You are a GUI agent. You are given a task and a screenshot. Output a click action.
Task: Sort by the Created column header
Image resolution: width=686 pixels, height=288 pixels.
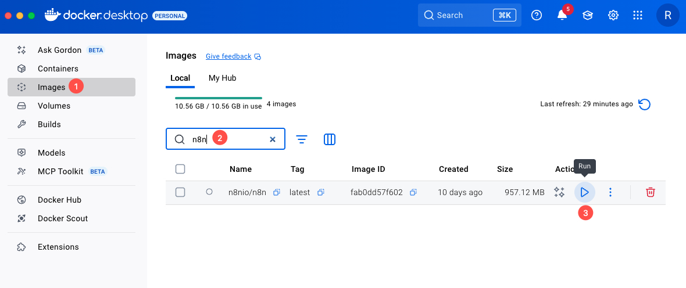tap(453, 169)
